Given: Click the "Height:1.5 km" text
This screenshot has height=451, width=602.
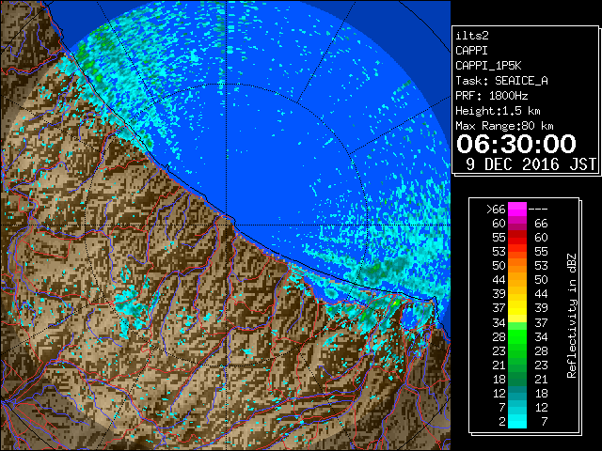Looking at the screenshot, I should [x=498, y=111].
